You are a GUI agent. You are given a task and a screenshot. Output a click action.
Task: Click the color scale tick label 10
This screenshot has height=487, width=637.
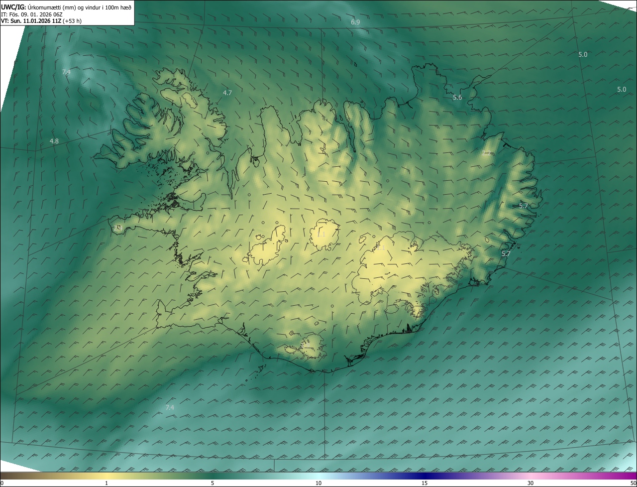(318, 484)
